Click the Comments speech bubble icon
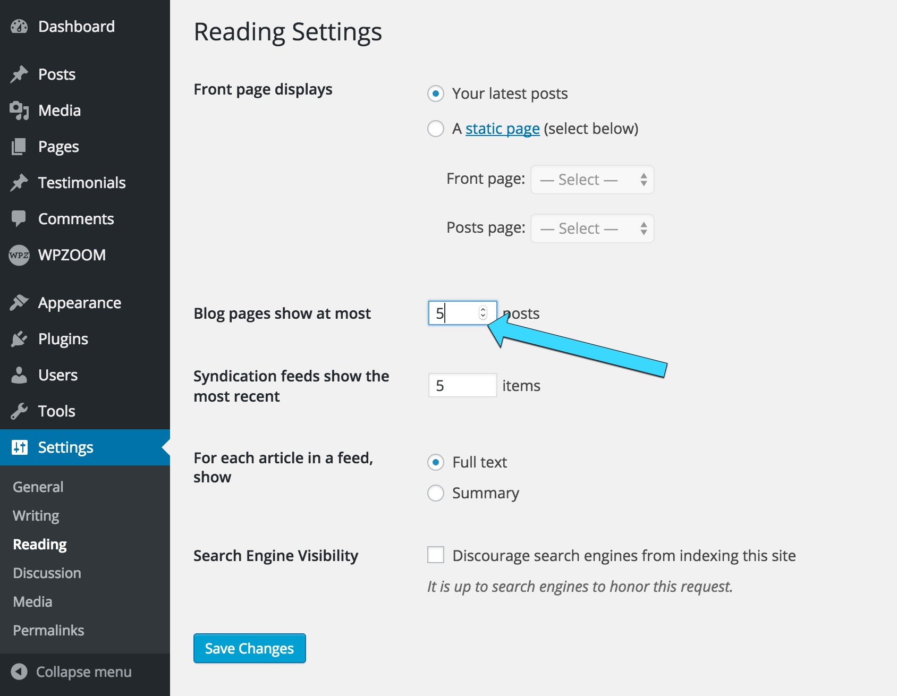The image size is (897, 696). (x=19, y=219)
